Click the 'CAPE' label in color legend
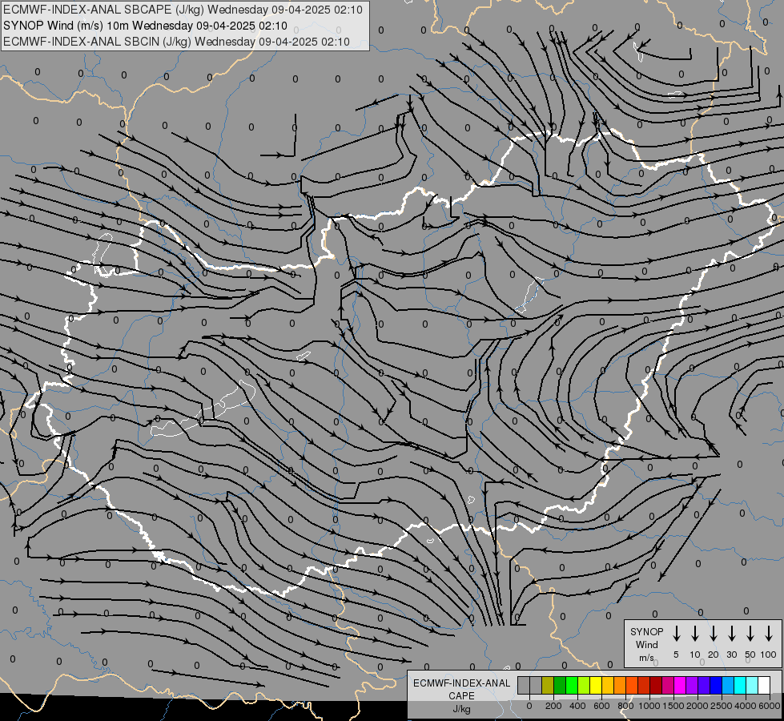This screenshot has width=784, height=721. [461, 696]
